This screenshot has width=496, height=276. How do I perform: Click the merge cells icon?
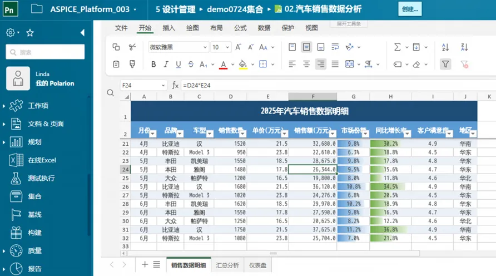(x=350, y=64)
